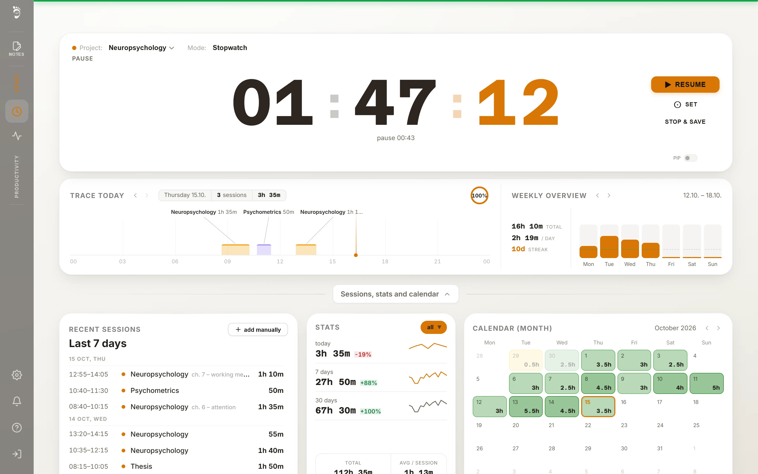Viewport: 758px width, 474px height.
Task: Toggle the PiP switch
Action: tap(690, 158)
